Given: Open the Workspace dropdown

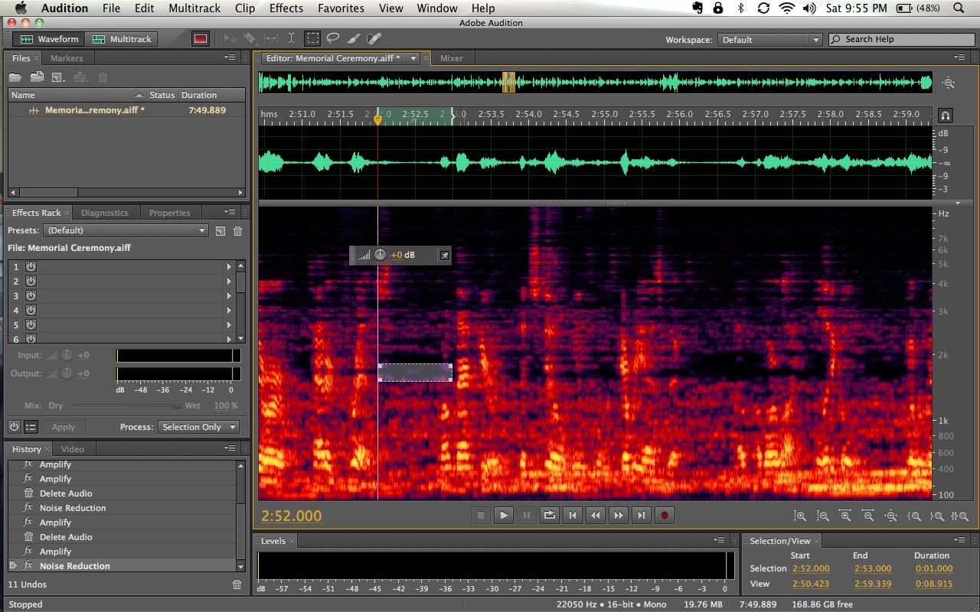Looking at the screenshot, I should (x=769, y=40).
